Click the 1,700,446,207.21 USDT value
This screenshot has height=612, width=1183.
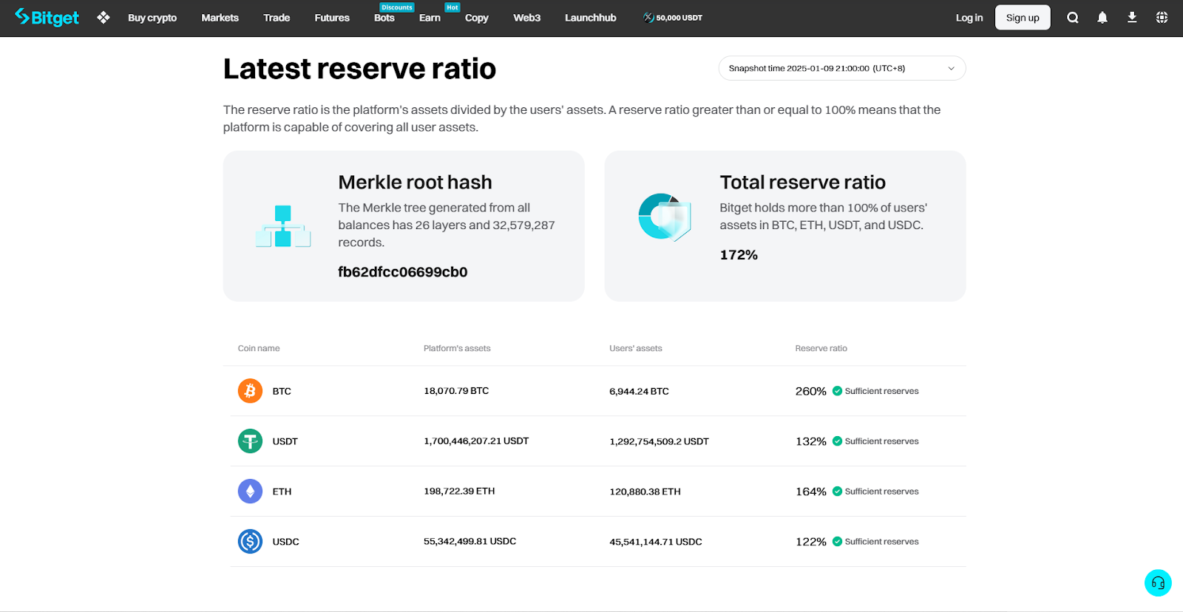click(x=476, y=441)
